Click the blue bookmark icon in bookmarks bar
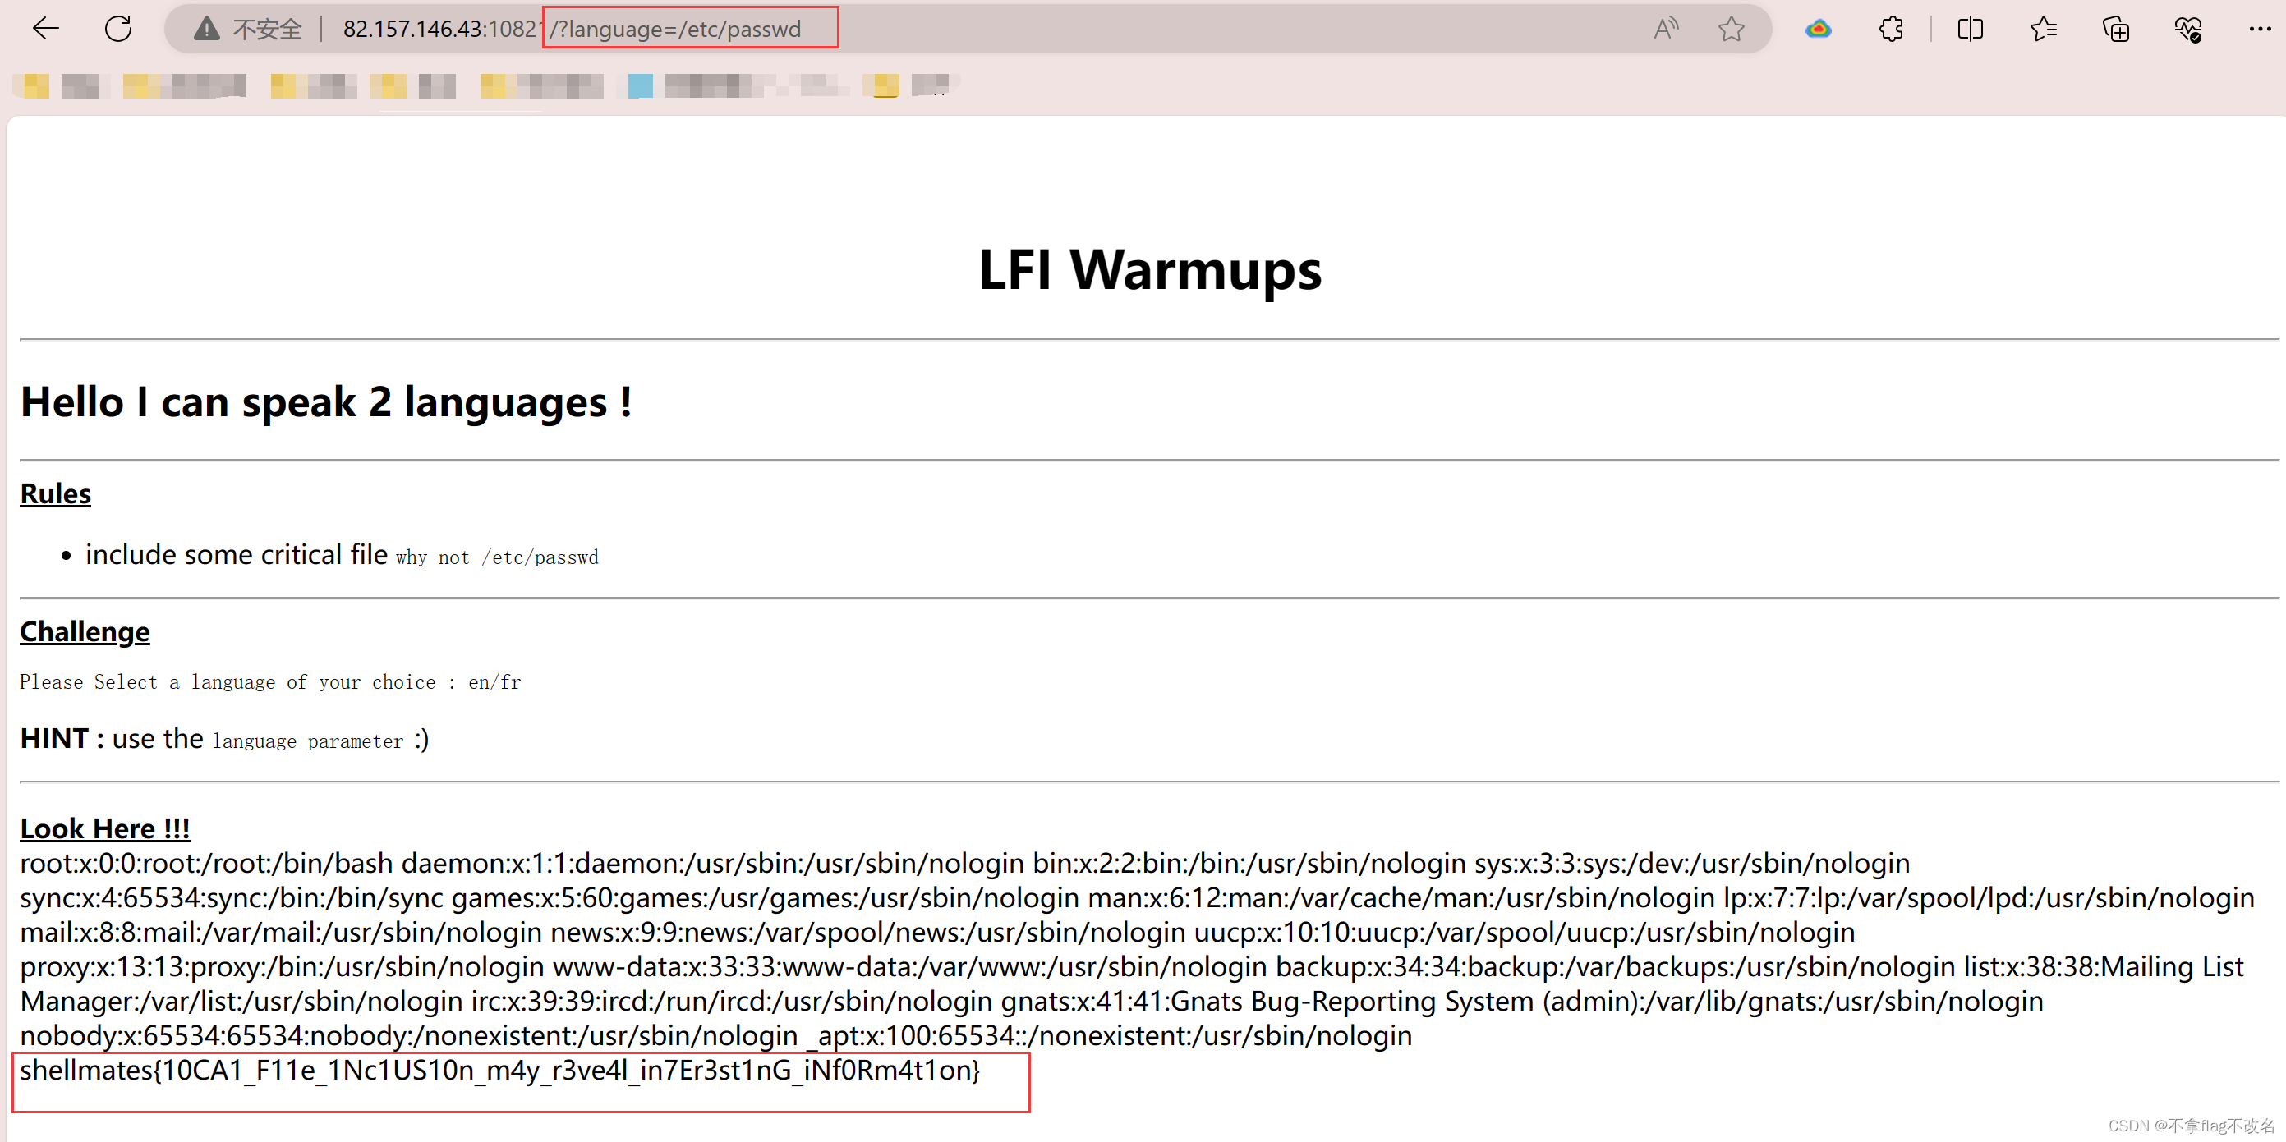Viewport: 2286px width, 1142px height. (x=640, y=85)
